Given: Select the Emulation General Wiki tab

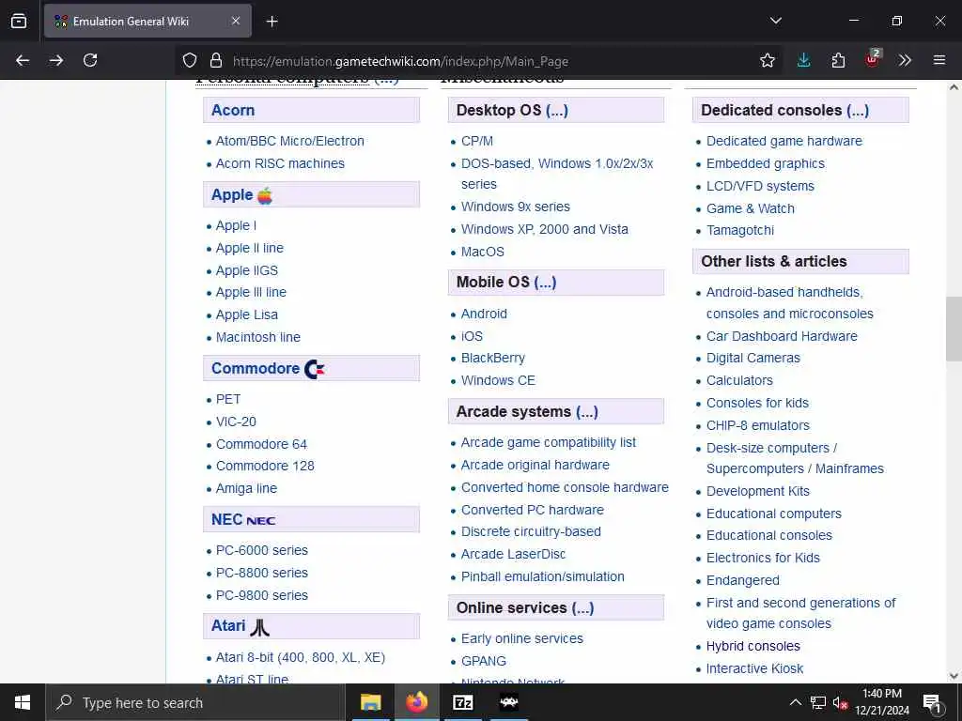Looking at the screenshot, I should (147, 21).
